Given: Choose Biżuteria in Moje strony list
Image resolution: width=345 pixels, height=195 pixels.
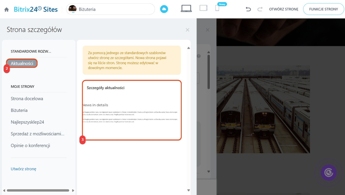Looking at the screenshot, I should 19,110.
